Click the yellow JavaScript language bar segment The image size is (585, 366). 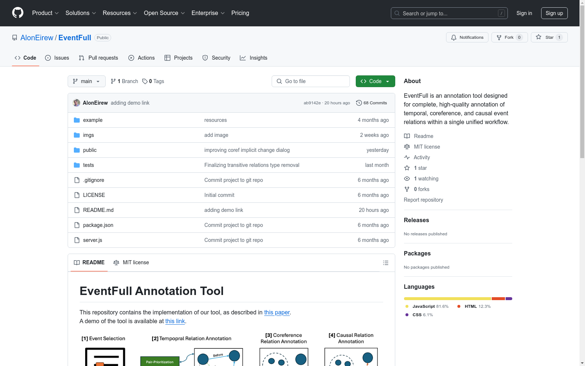[448, 299]
